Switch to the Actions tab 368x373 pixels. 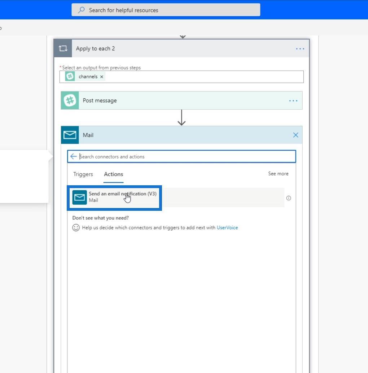pyautogui.click(x=113, y=174)
